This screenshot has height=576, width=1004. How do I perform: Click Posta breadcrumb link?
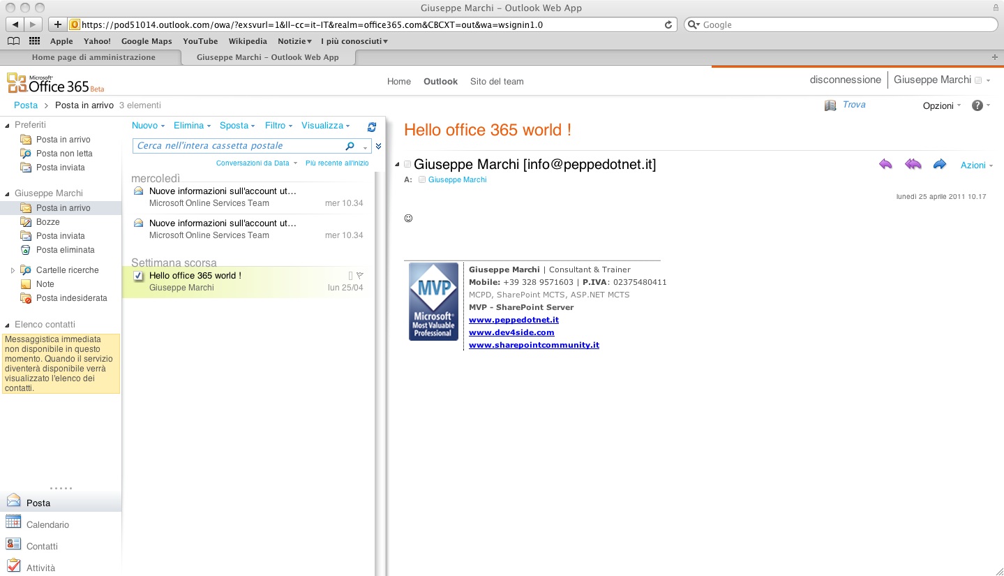click(26, 105)
